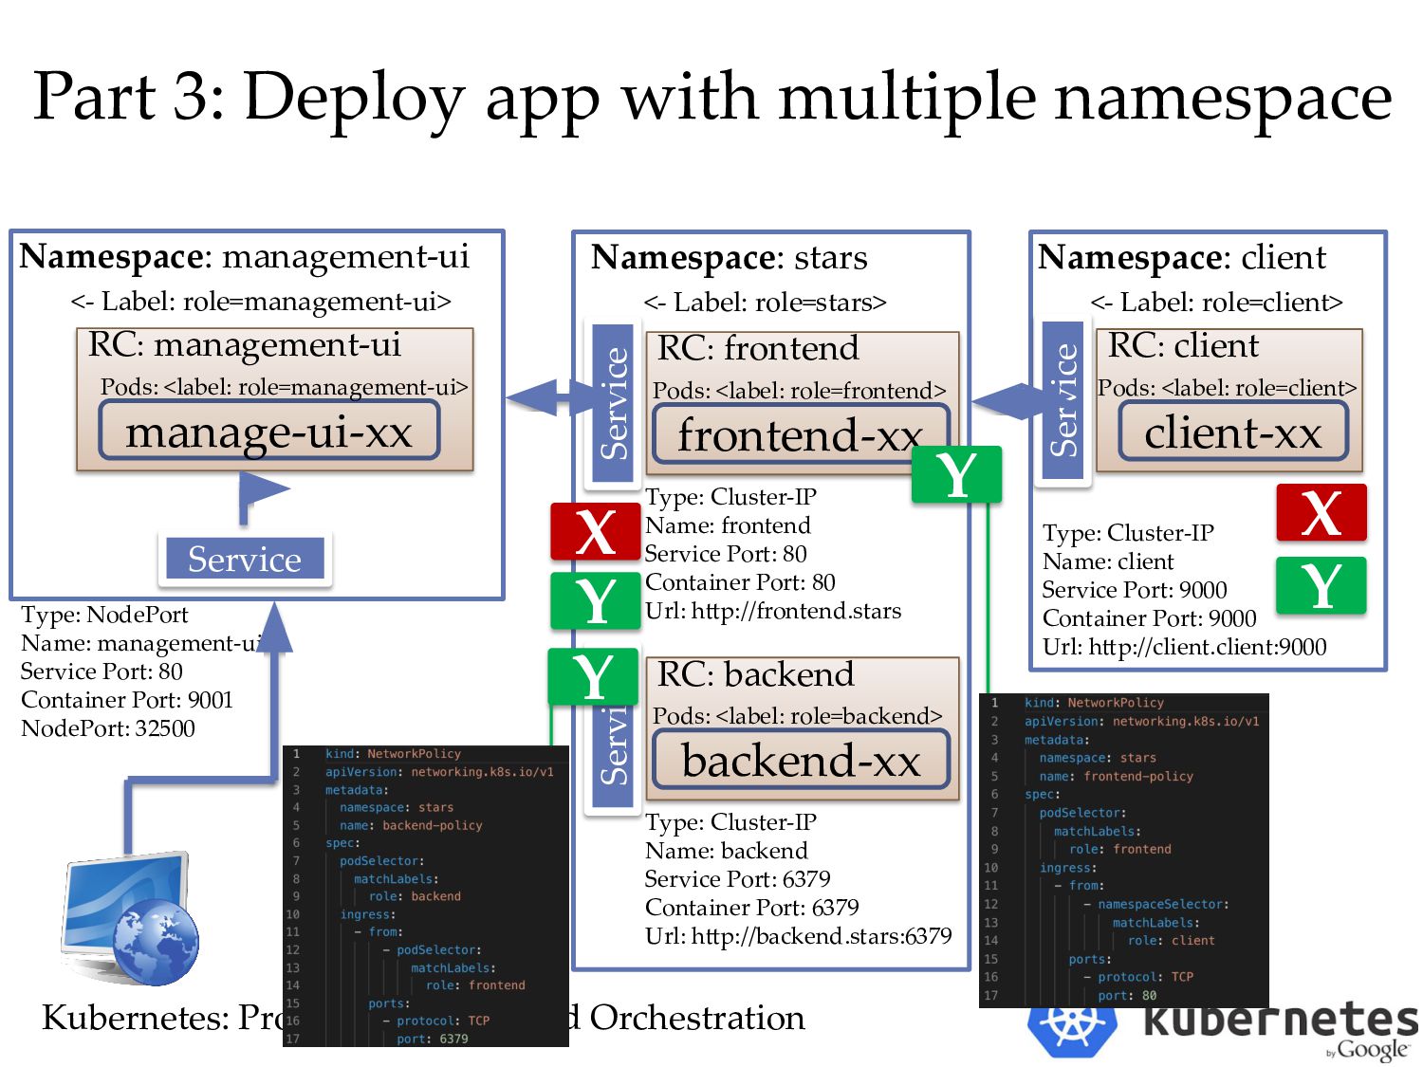Screen dimensions: 1423x1067
Task: Select the Service box in management-ui namespace
Action: [x=245, y=559]
